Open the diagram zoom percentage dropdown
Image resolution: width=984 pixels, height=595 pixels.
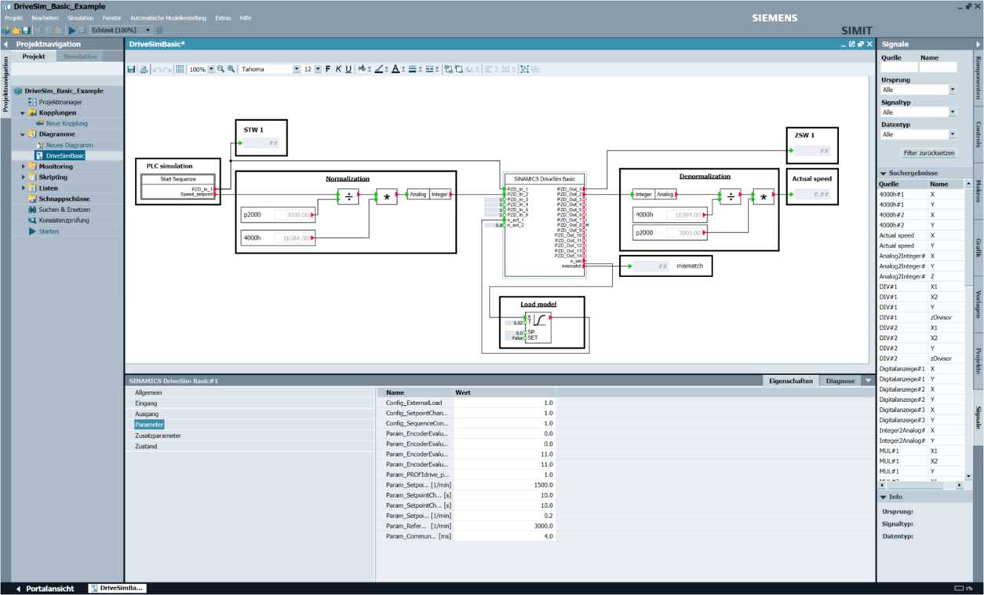211,69
